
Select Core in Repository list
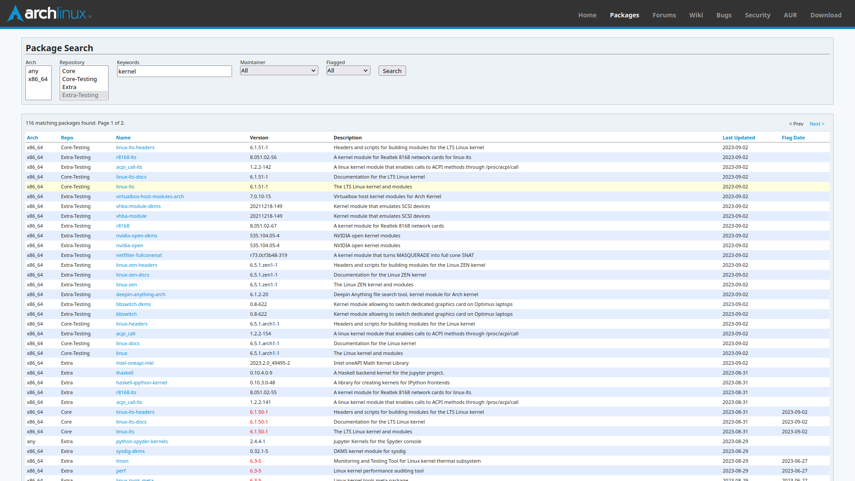click(84, 71)
